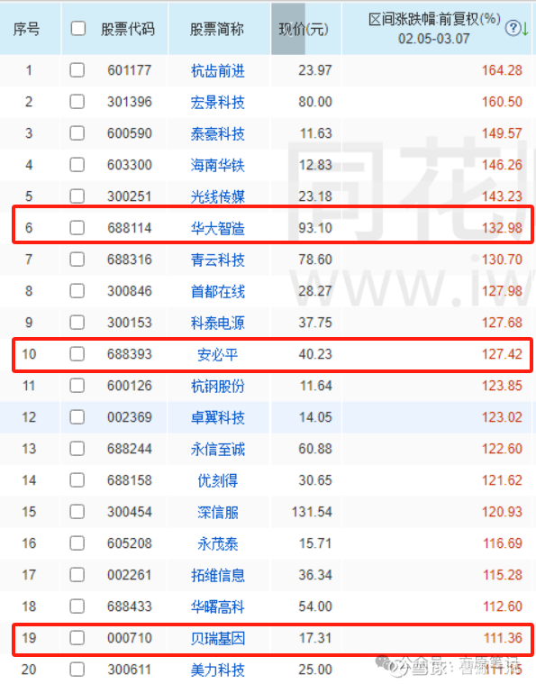This screenshot has height=684, width=536.
Task: Click the 股票简称 column header
Action: tap(217, 29)
